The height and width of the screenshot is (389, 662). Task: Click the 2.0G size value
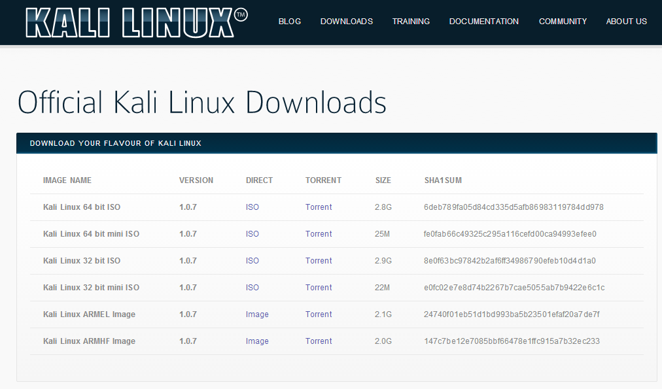tap(383, 341)
